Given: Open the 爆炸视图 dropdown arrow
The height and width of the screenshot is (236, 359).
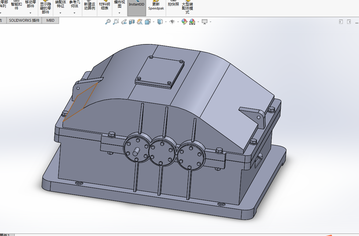Looking at the screenshot, I should pyautogui.click(x=120, y=13).
